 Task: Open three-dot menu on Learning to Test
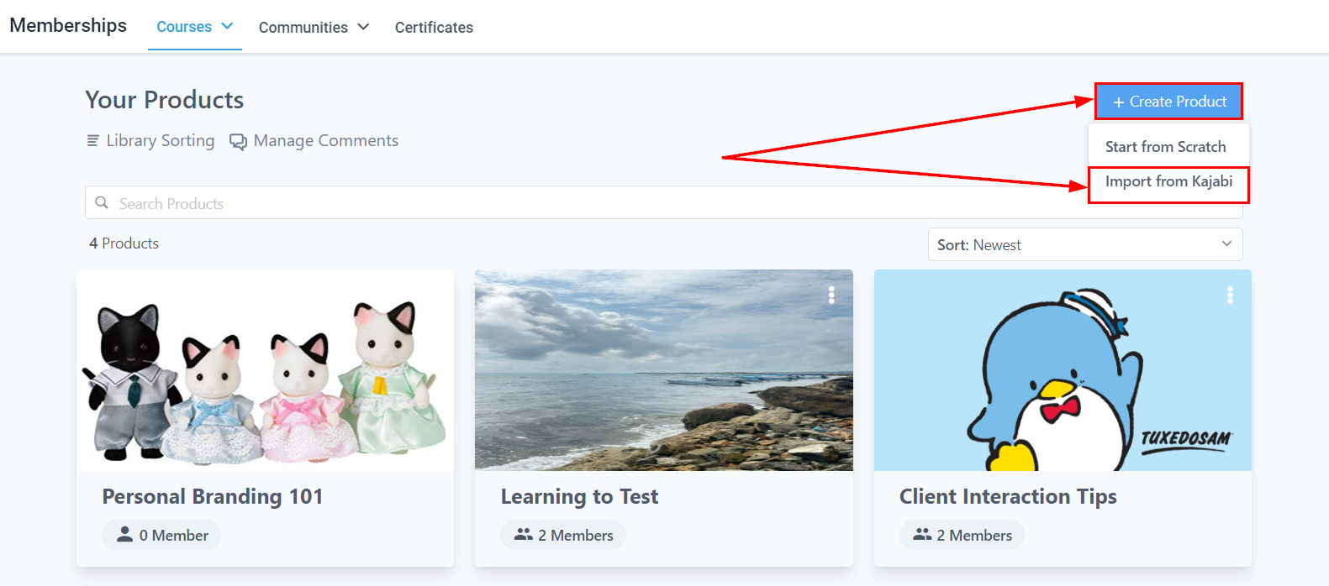[831, 295]
